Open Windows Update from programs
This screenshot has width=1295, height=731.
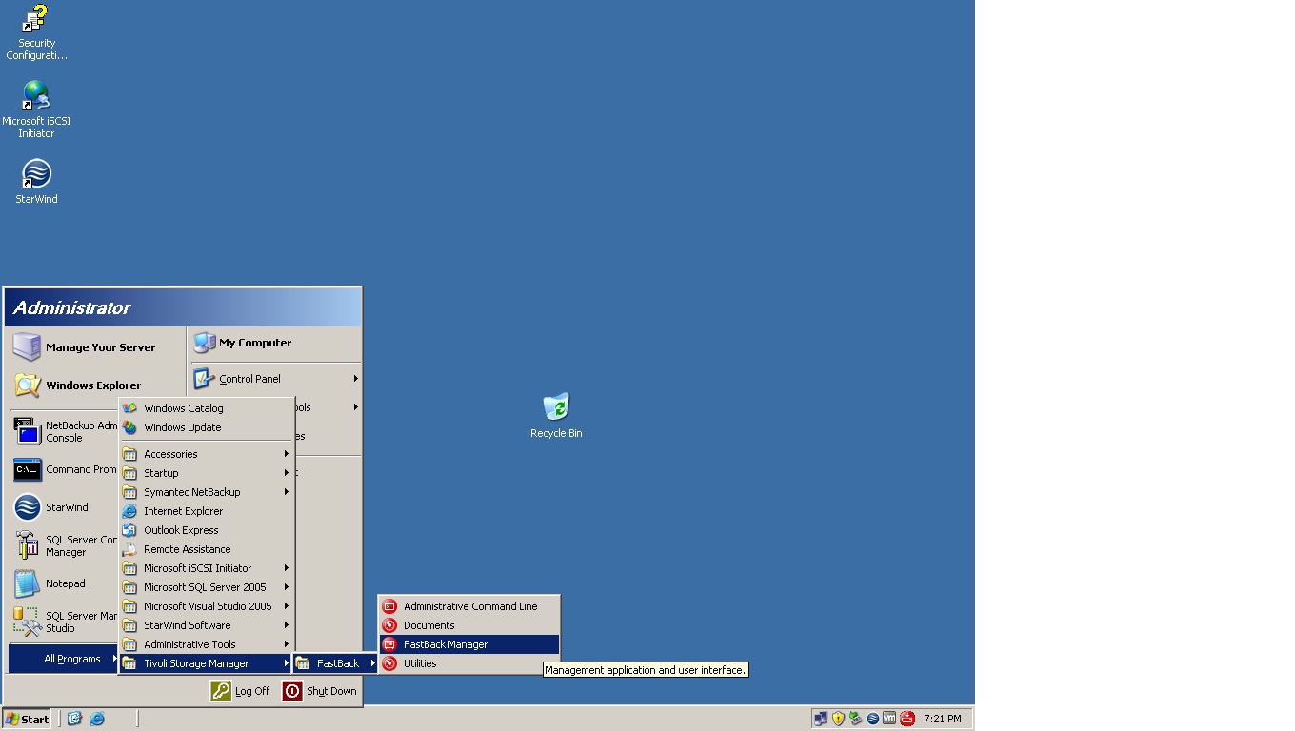[206, 427]
